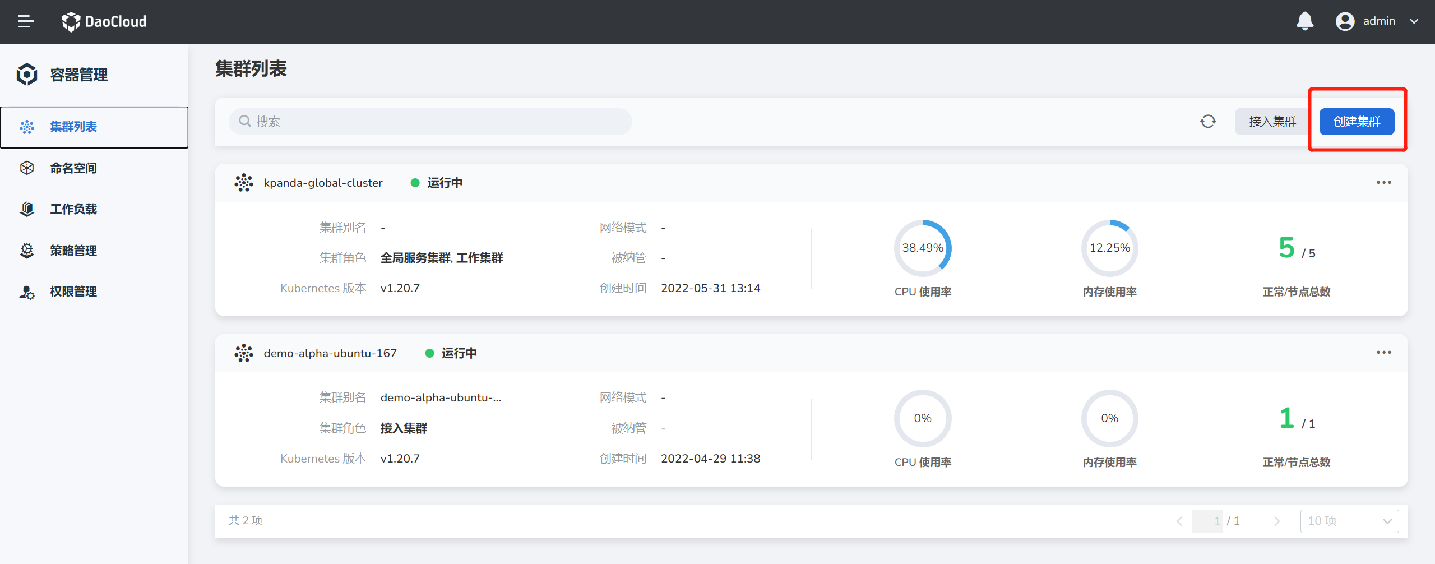Click the 命名空间 cube icon
The height and width of the screenshot is (564, 1435).
(27, 168)
